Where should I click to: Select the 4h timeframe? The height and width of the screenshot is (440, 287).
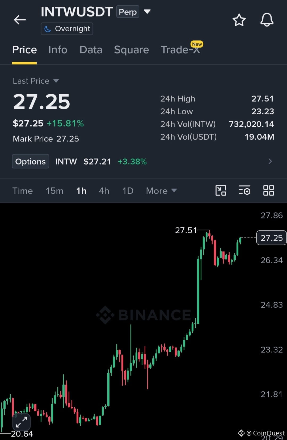tap(104, 191)
